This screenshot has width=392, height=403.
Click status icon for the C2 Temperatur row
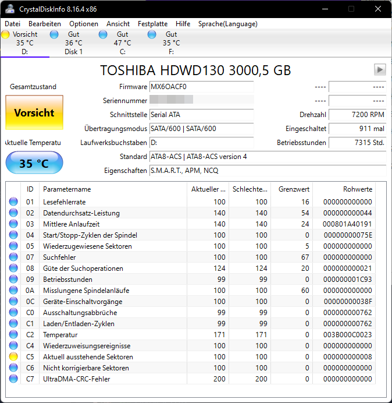(x=13, y=334)
